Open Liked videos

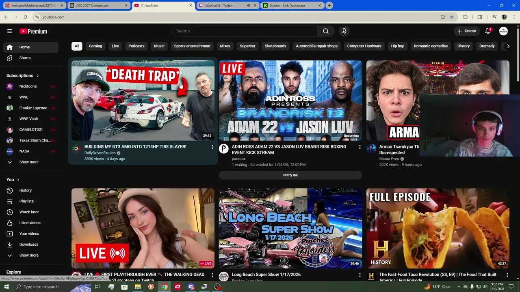pyautogui.click(x=31, y=223)
